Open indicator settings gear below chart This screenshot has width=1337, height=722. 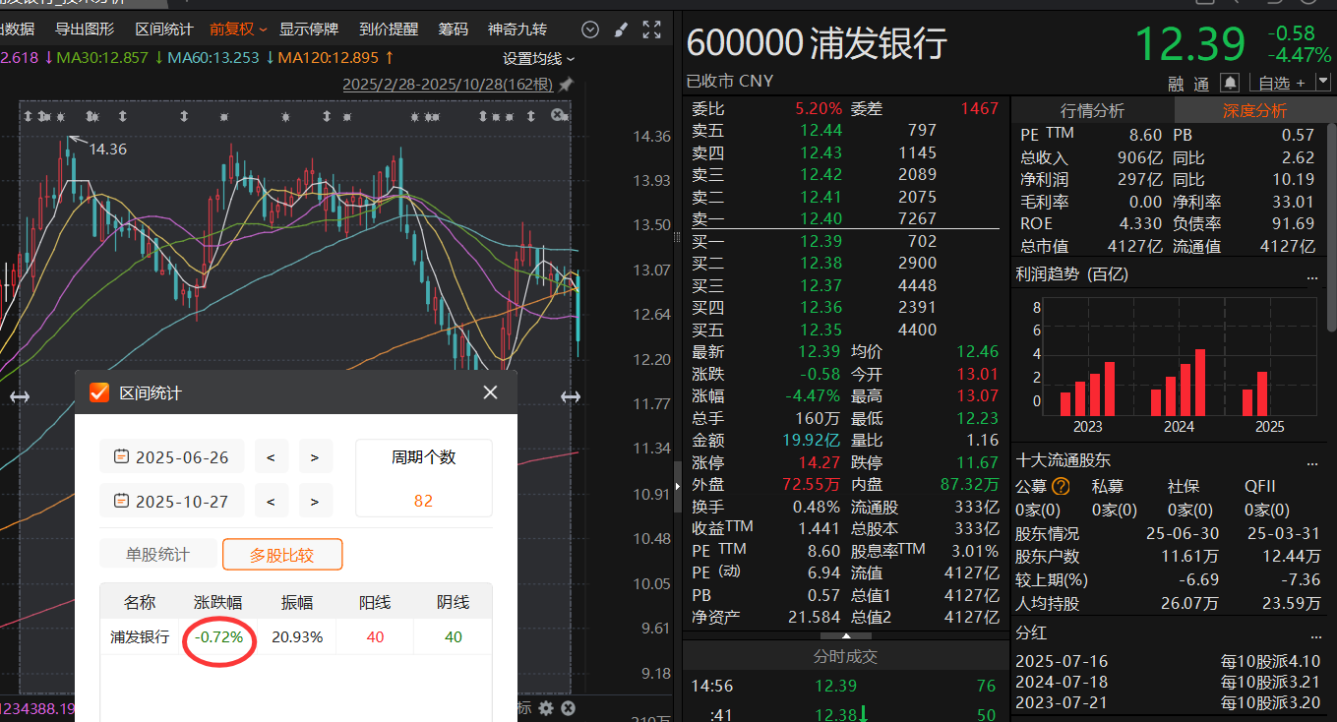(546, 708)
